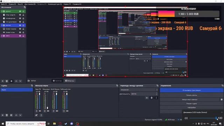Add a scene transition with the plus icon
Screen dimensions: 224x126
147,98
